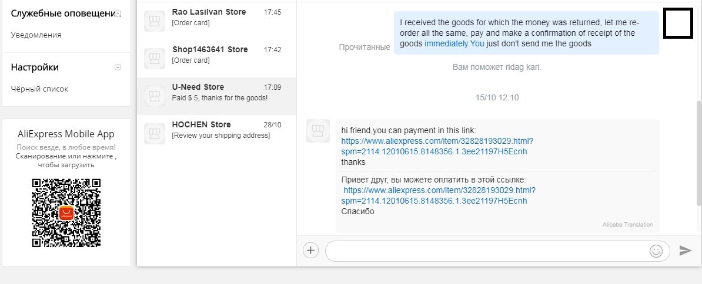Click Shop1463641 Store avatar icon
The image size is (702, 284).
(x=155, y=59)
